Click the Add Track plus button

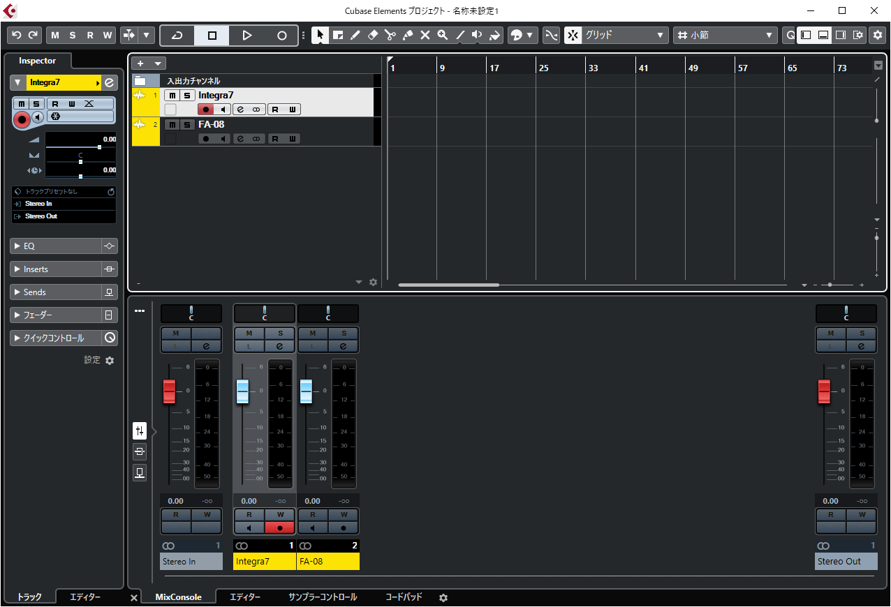coord(140,63)
